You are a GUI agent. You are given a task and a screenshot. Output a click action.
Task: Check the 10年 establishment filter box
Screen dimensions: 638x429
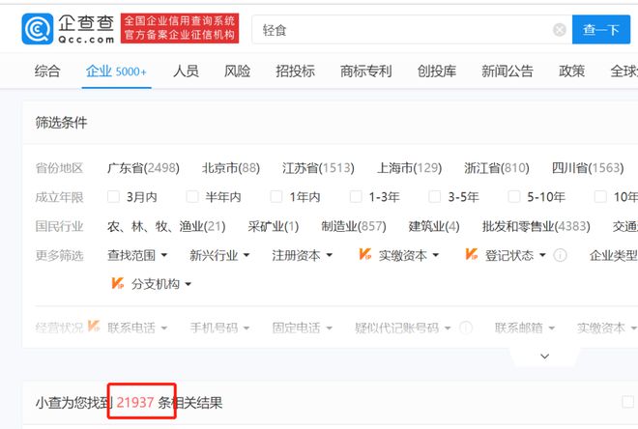tap(600, 197)
